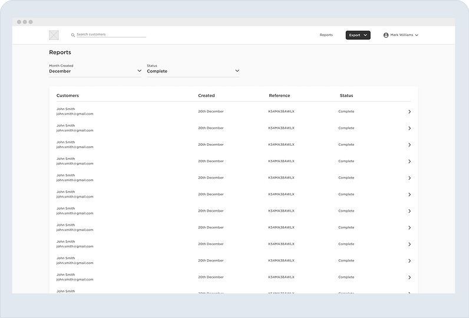
Task: Click Complete status in fifth row
Action: click(x=346, y=178)
